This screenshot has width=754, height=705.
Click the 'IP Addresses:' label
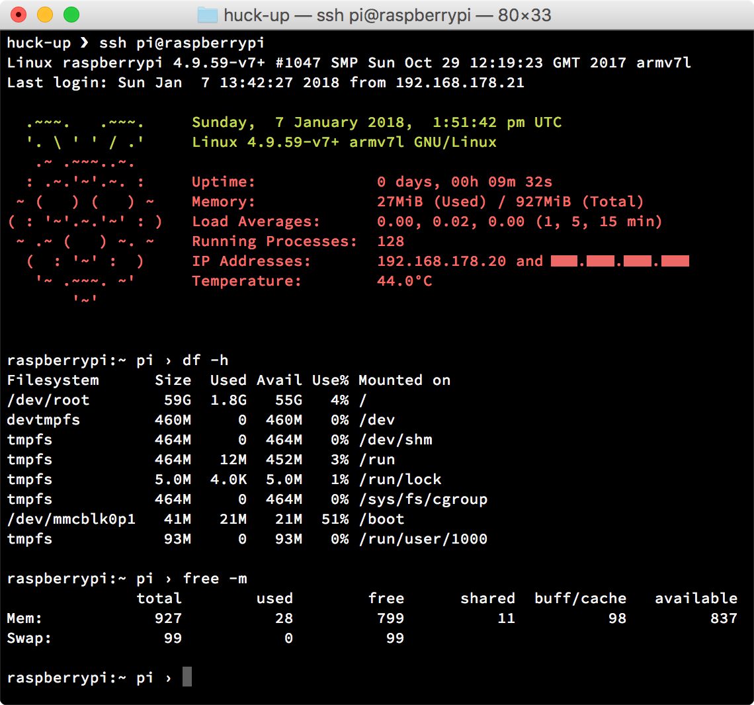[x=251, y=261]
